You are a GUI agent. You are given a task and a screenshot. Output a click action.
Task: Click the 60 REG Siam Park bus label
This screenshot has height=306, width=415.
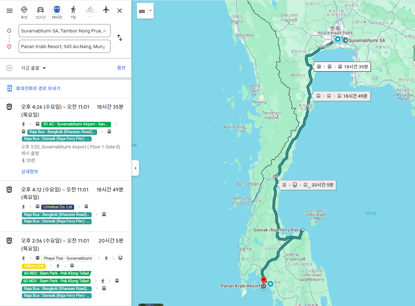click(56, 273)
